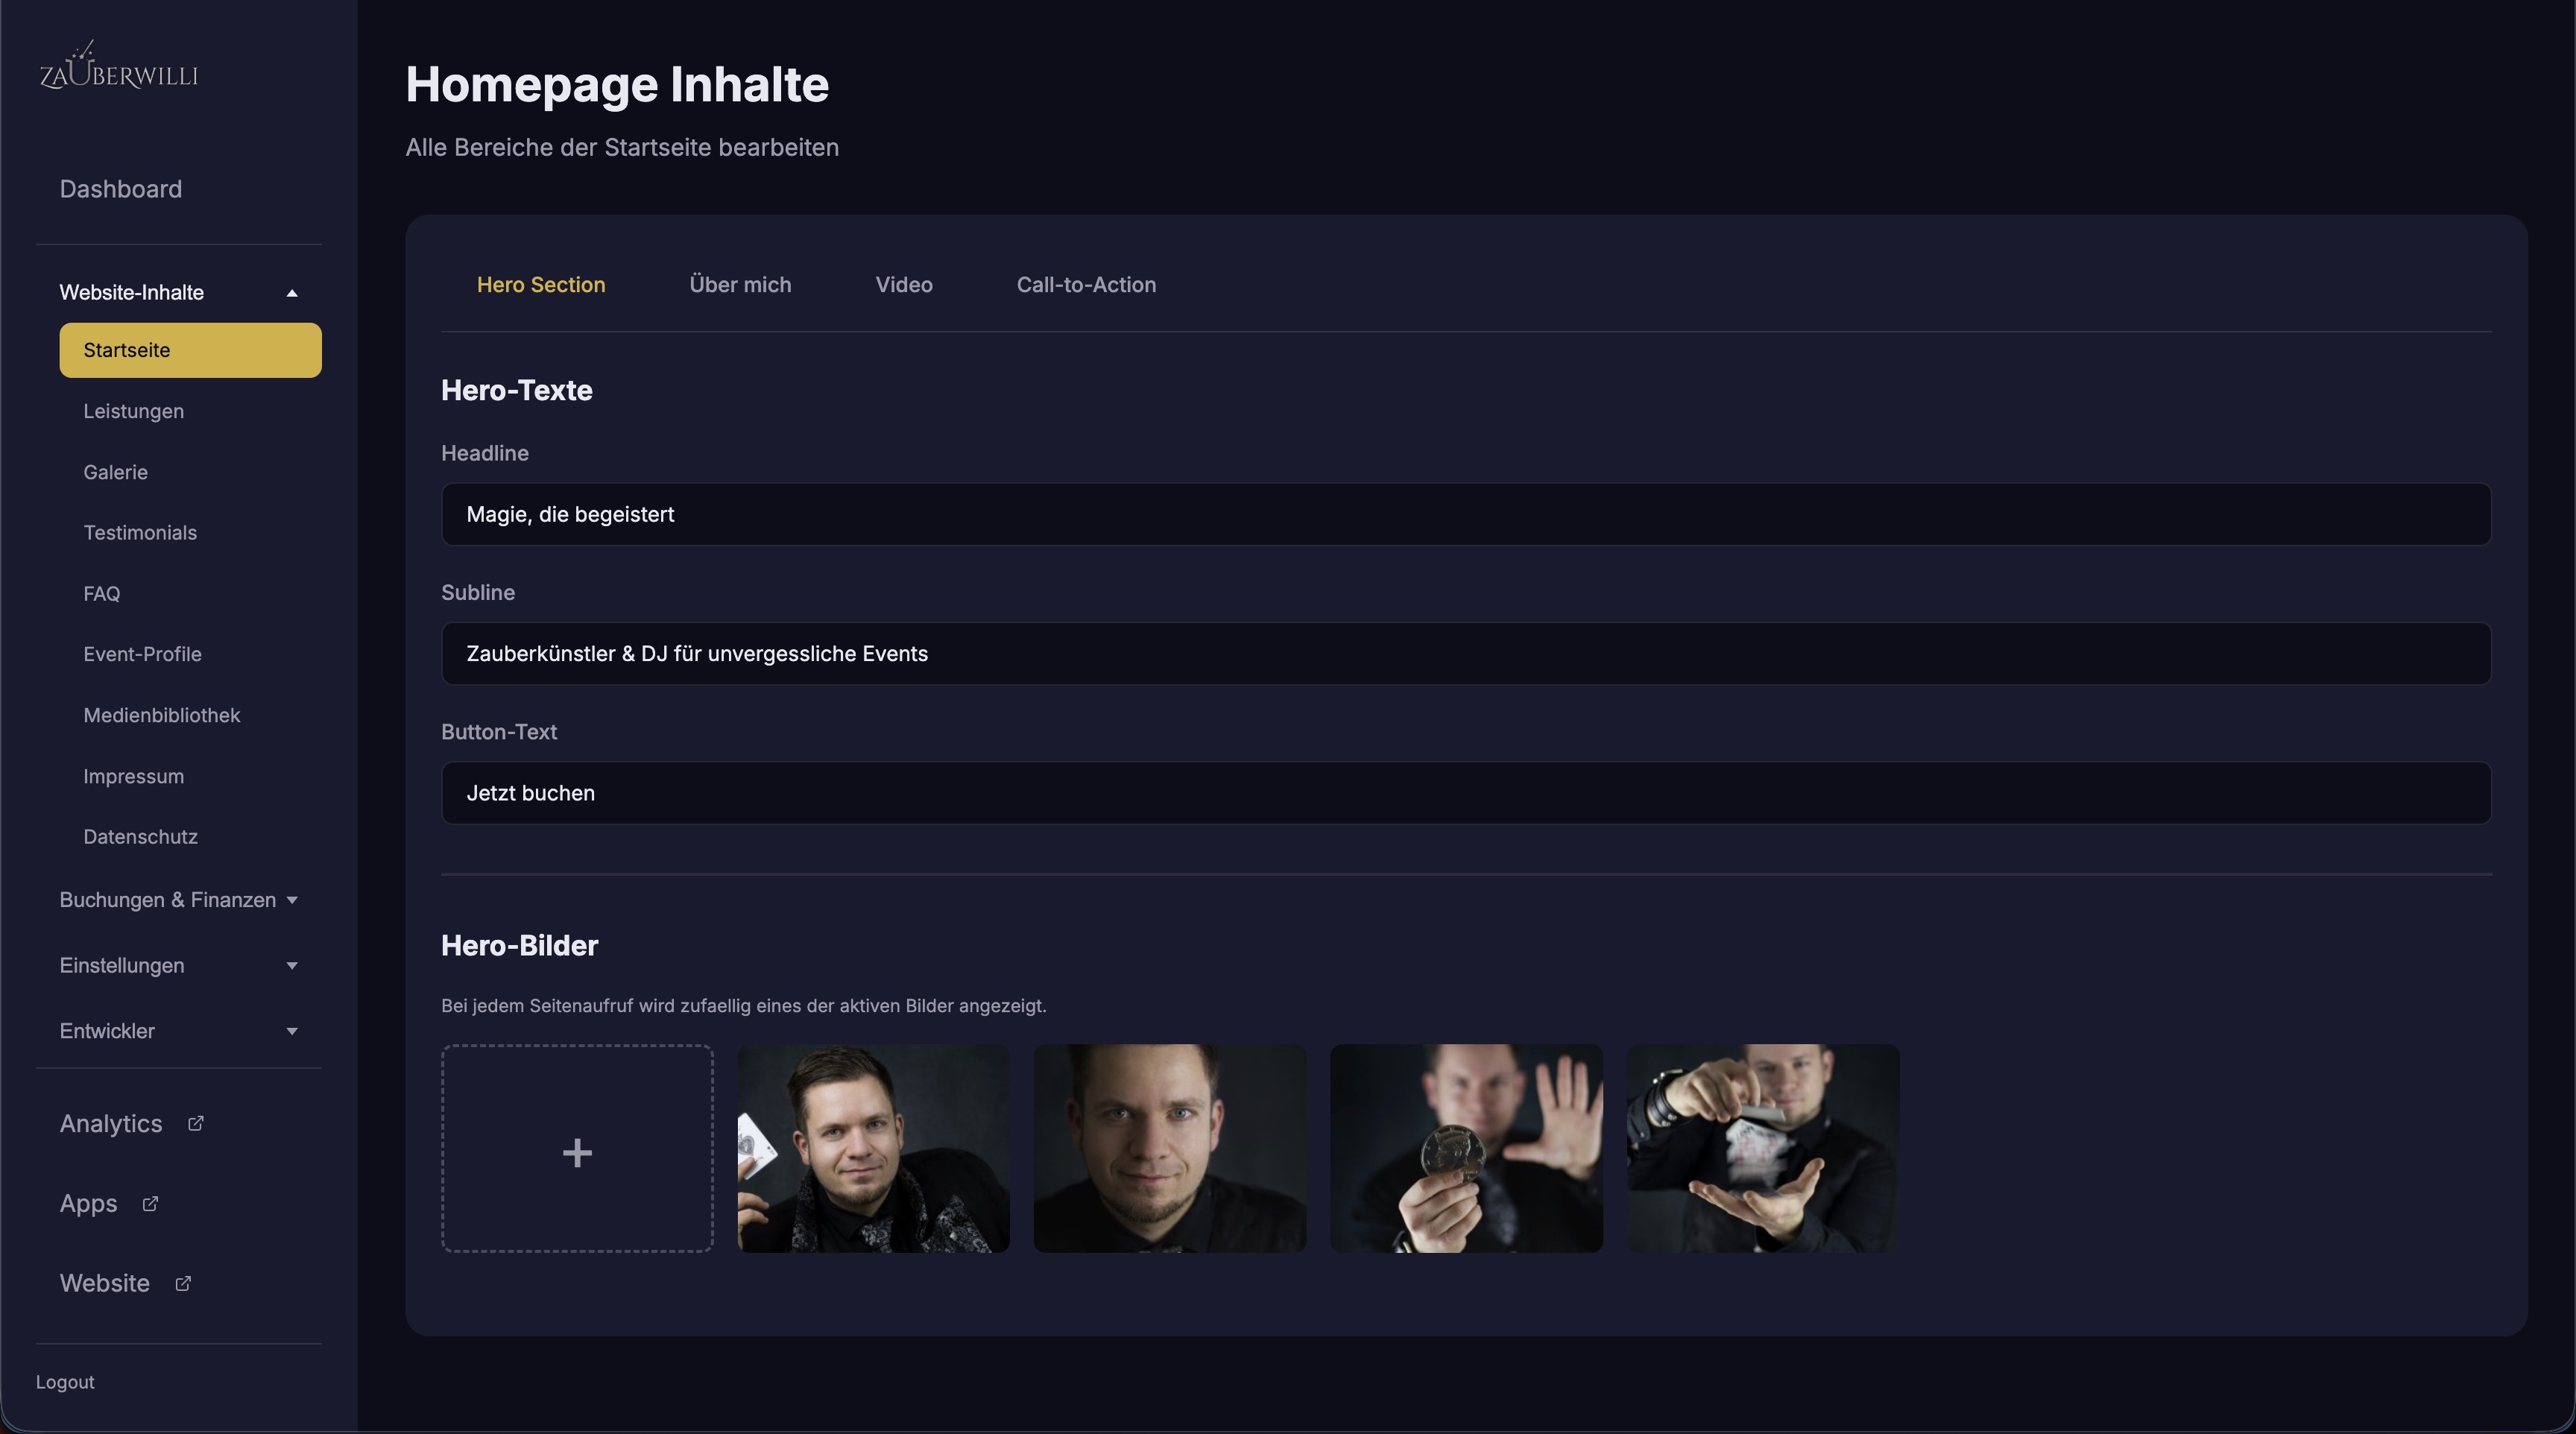Click the plus icon to add hero image
The width and height of the screenshot is (2576, 1434).
(x=577, y=1151)
